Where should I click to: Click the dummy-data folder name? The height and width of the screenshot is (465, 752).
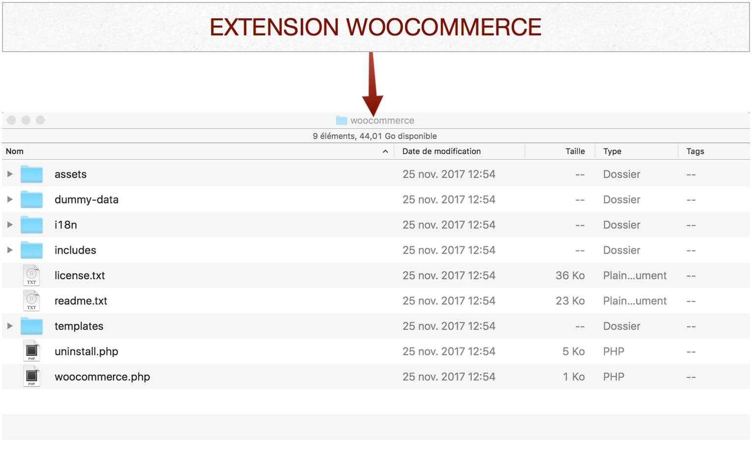[87, 200]
